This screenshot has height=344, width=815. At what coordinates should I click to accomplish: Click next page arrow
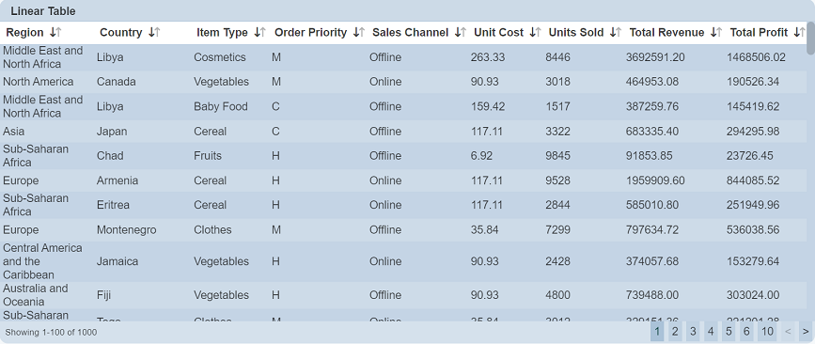tap(806, 332)
